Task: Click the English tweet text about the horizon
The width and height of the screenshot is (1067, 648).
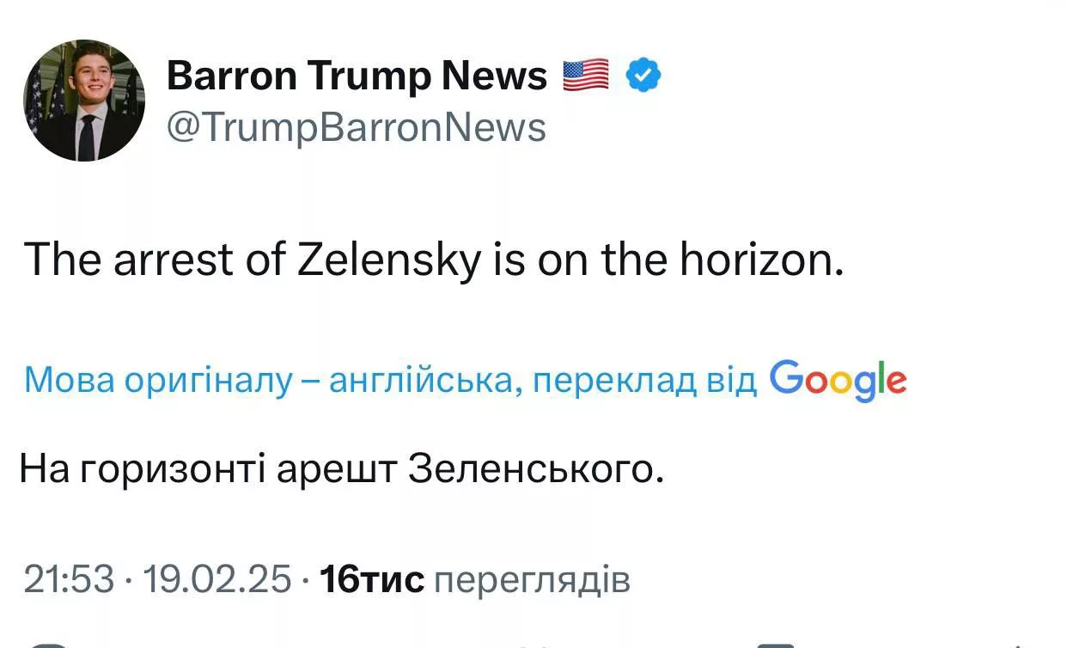Action: [434, 259]
